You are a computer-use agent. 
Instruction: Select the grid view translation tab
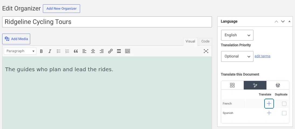pyautogui.click(x=232, y=85)
